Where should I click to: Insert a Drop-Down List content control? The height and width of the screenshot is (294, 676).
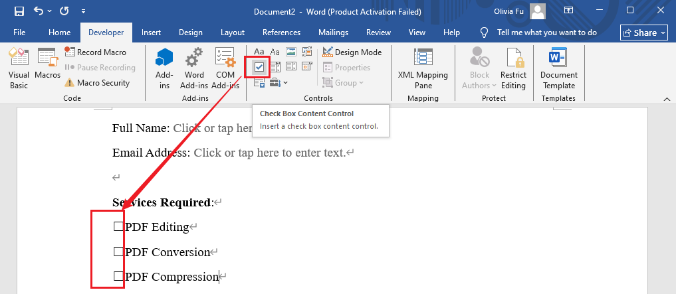click(x=291, y=66)
